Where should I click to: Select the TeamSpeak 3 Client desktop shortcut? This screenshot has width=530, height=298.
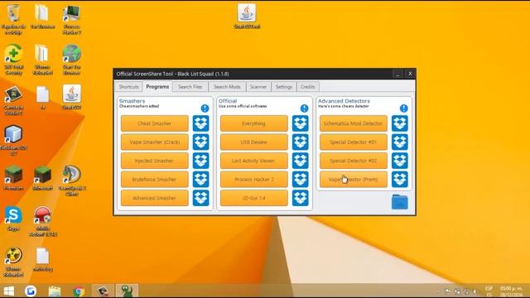click(x=72, y=180)
